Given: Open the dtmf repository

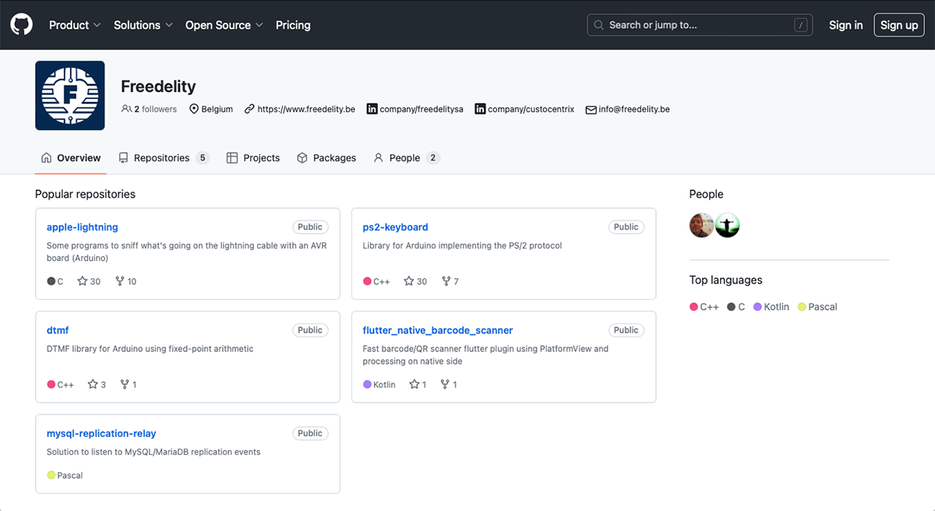Looking at the screenshot, I should coord(58,330).
